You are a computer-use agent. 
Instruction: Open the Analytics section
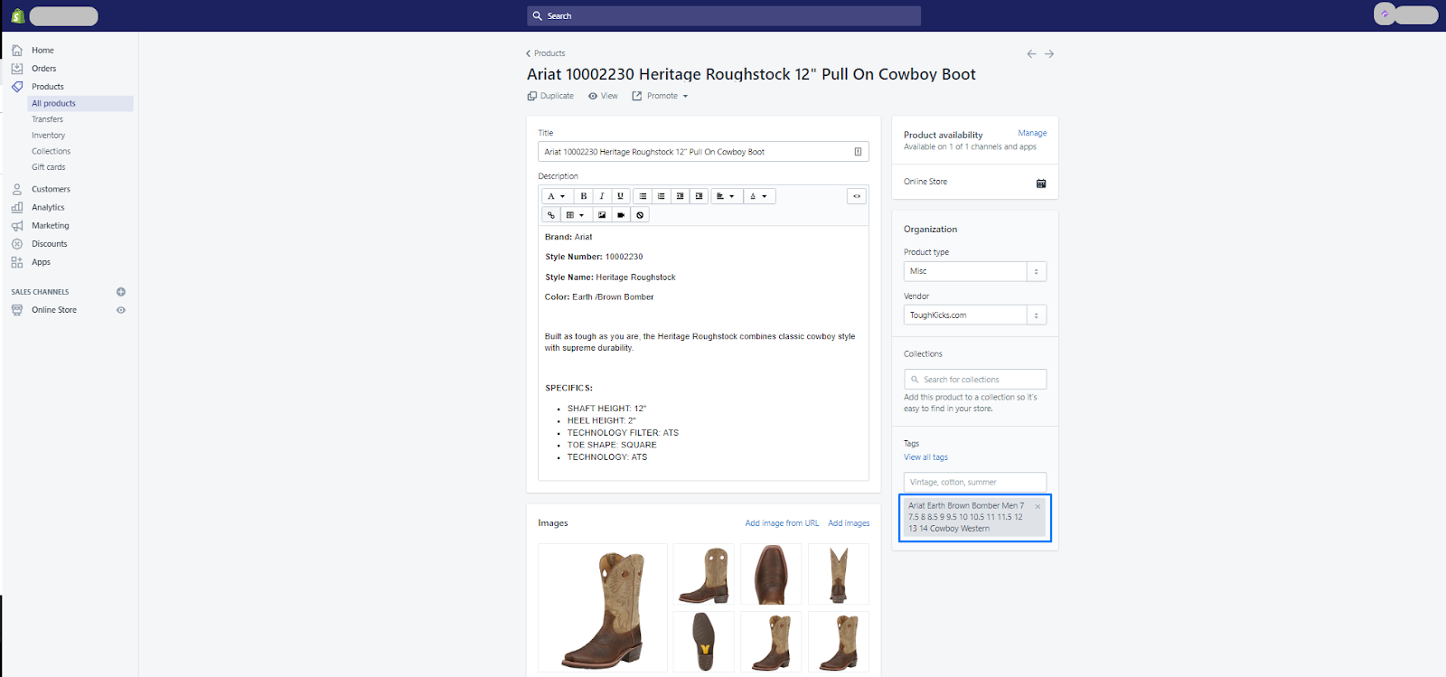(x=48, y=208)
